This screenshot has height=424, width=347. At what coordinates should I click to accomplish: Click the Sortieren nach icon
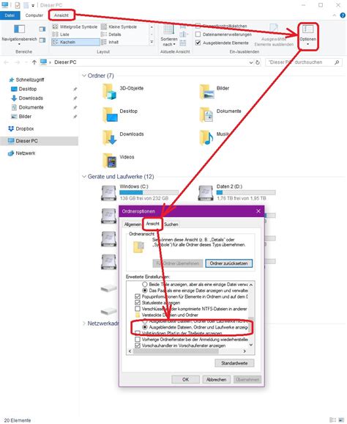tap(168, 30)
